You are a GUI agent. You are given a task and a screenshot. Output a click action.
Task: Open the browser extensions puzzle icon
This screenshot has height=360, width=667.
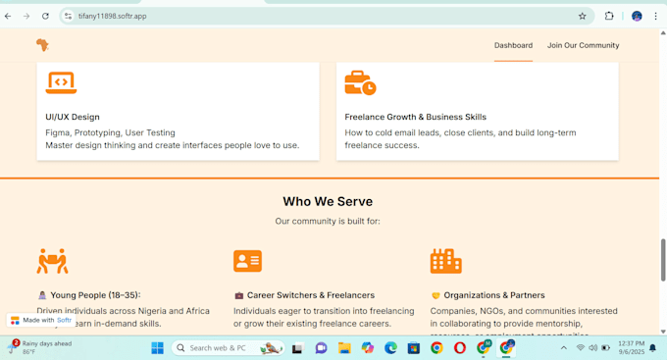tap(609, 16)
